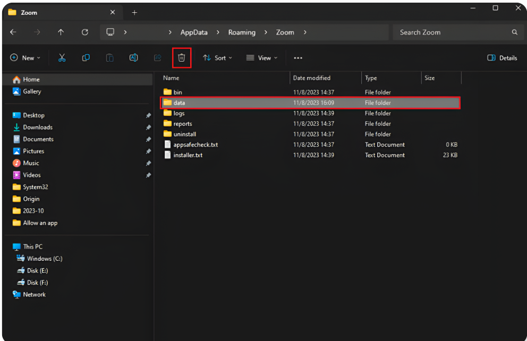Sort by Date modified column header
Screen dimensions: 527x341
(311, 78)
